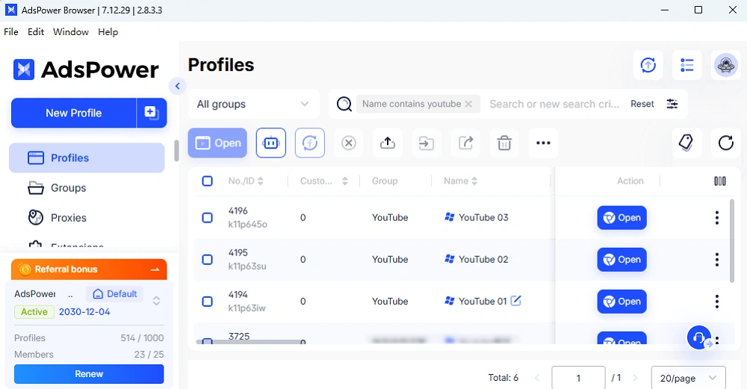This screenshot has width=747, height=389.
Task: Open the customer support headset bubble
Action: [699, 337]
